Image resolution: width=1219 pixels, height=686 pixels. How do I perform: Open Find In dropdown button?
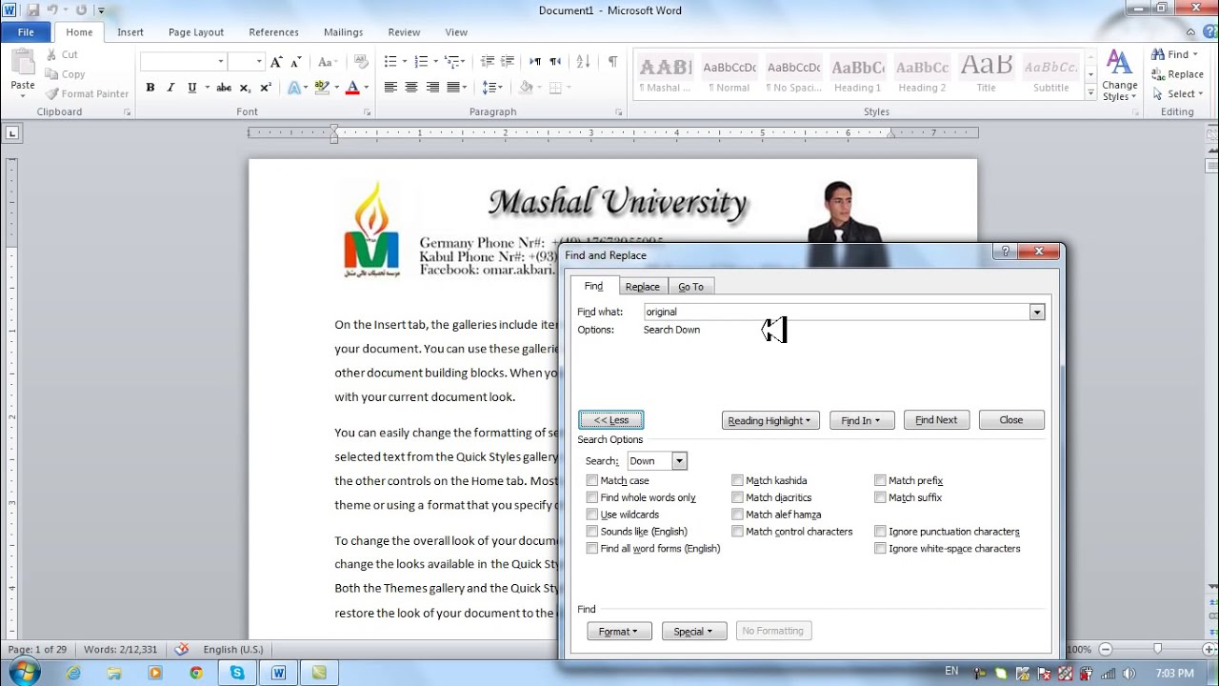861,420
